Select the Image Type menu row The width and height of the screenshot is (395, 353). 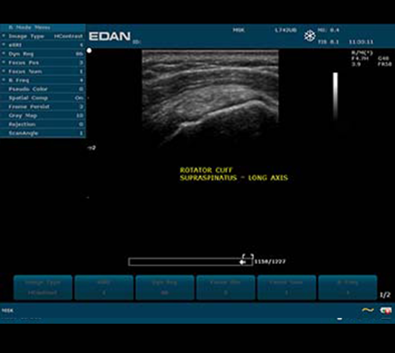click(x=43, y=36)
